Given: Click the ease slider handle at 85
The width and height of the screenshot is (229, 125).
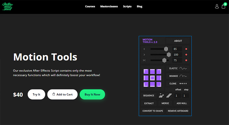Looking at the screenshot, I should click(x=166, y=49).
